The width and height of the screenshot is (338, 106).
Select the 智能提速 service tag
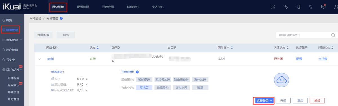click(x=144, y=80)
